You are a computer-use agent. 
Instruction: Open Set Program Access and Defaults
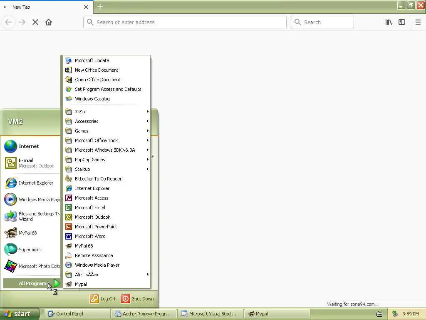pos(106,89)
